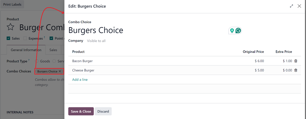The image size is (306, 119).
Task: Save and close the combo choice
Action: pos(81,111)
